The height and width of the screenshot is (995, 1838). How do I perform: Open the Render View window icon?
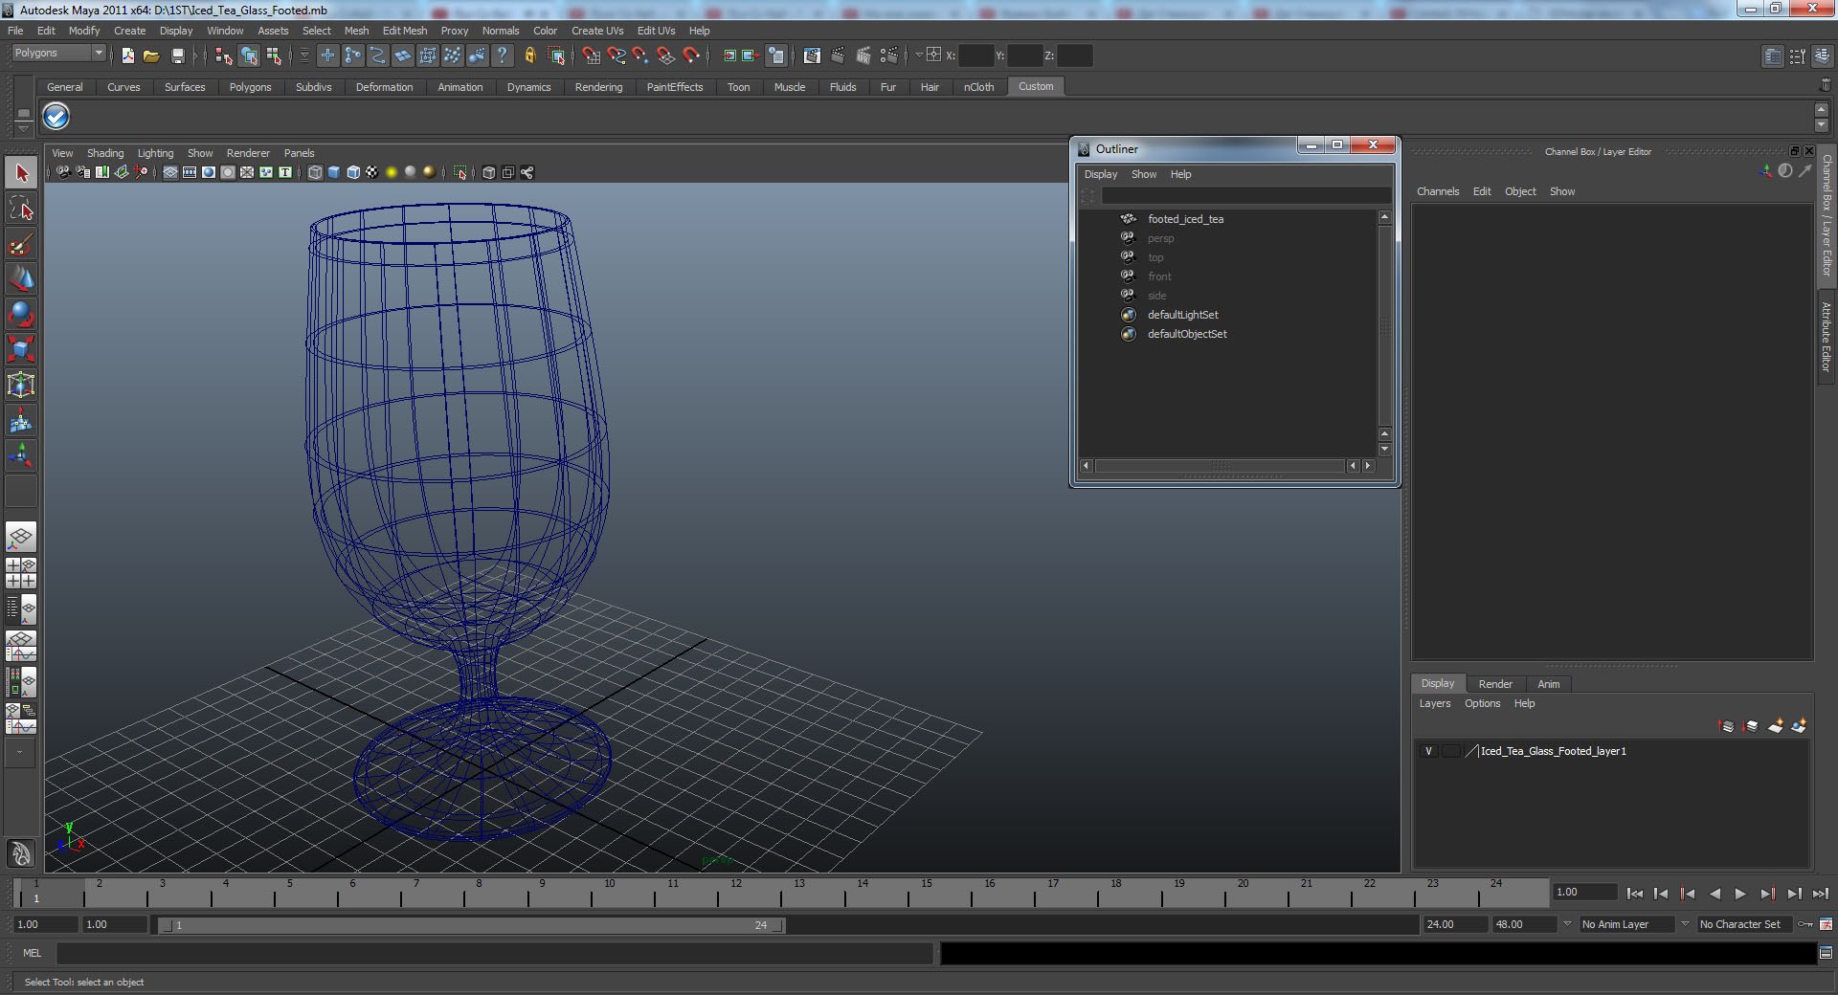pyautogui.click(x=812, y=55)
